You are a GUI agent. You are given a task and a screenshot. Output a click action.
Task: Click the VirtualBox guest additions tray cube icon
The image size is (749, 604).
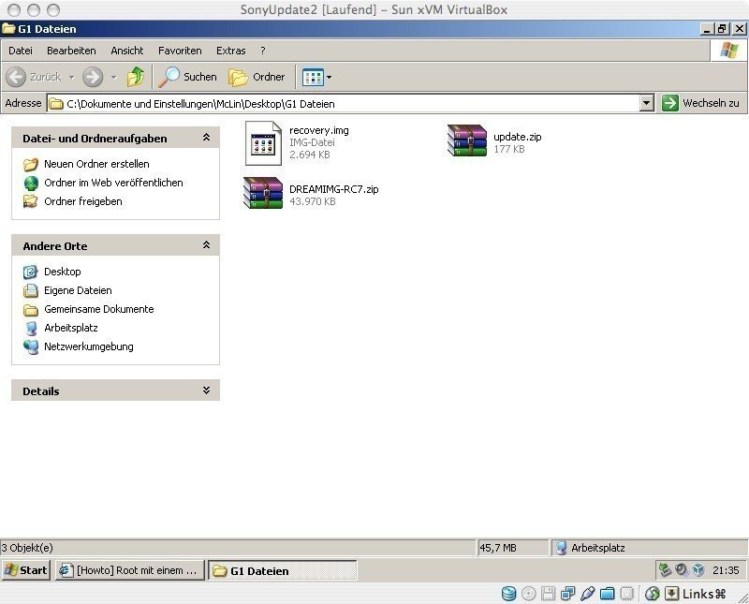698,569
